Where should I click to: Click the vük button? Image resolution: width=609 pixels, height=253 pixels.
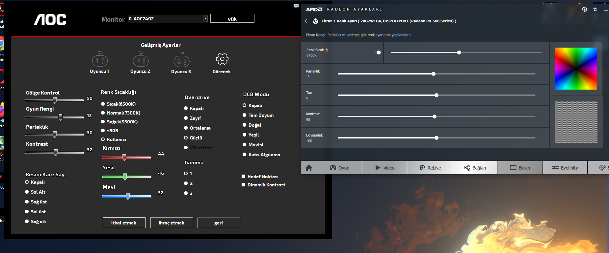(232, 18)
